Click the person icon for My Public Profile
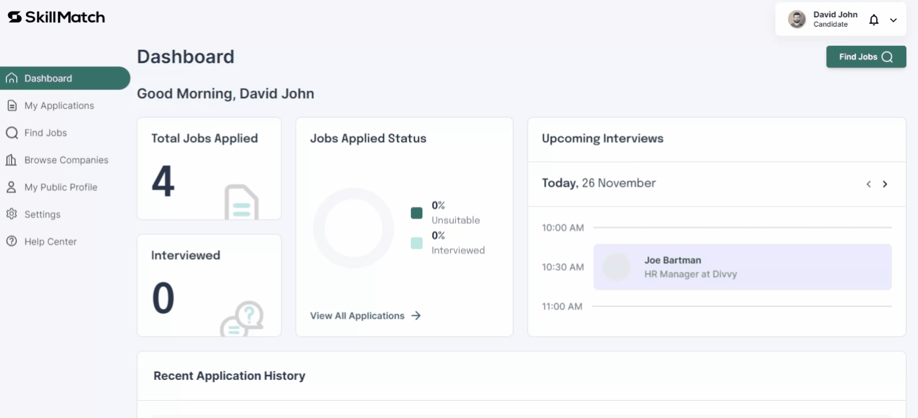The image size is (918, 418). coord(11,187)
